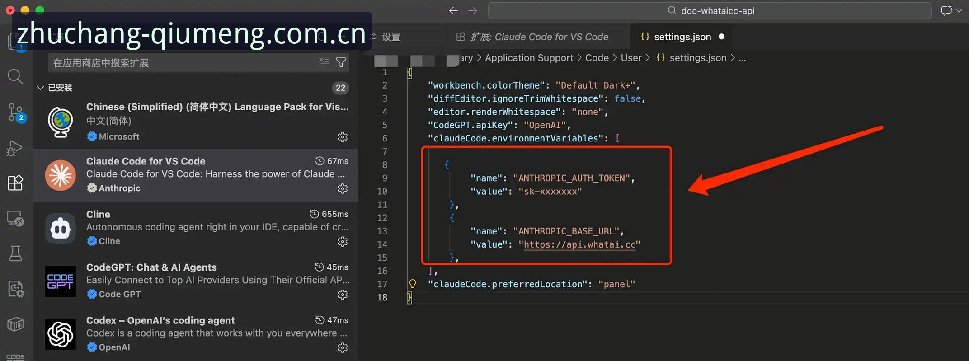Select the Extensions view icon in the activity bar
The height and width of the screenshot is (361, 969).
(x=15, y=183)
